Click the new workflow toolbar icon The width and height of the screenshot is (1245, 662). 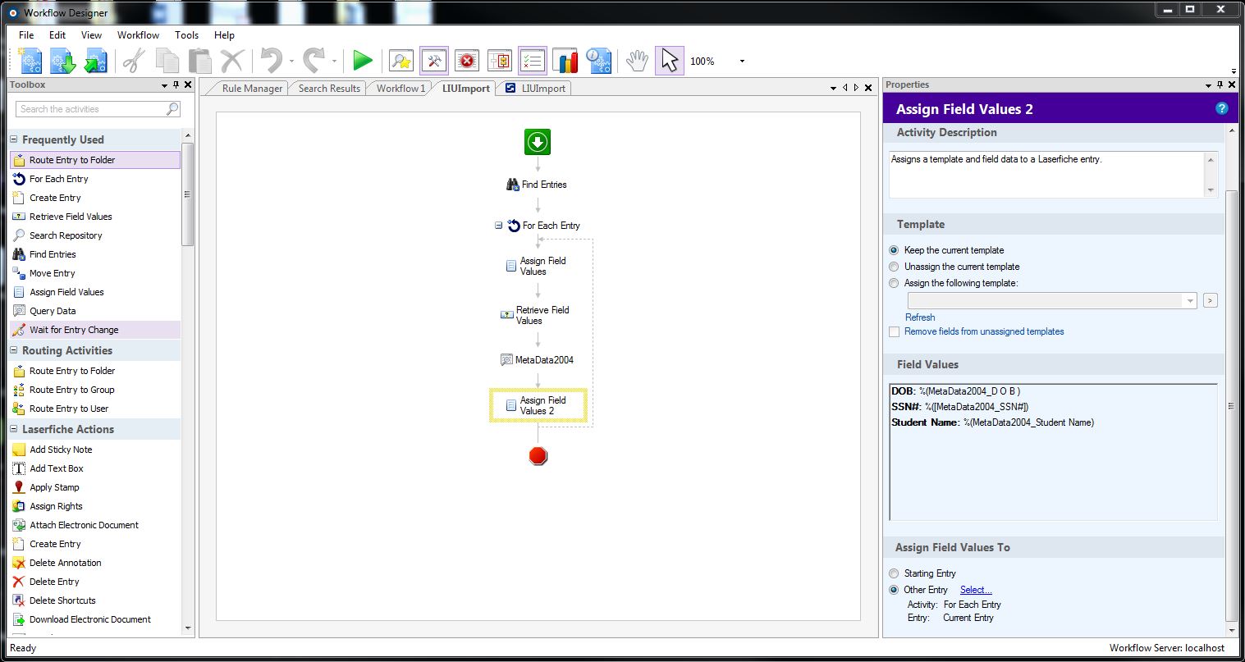(x=30, y=61)
